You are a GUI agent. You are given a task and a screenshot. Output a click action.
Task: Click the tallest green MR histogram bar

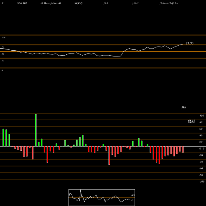pos(36,130)
